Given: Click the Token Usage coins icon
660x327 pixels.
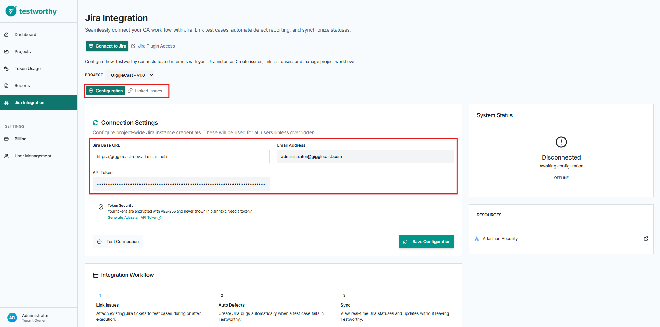Looking at the screenshot, I should click(x=6, y=69).
